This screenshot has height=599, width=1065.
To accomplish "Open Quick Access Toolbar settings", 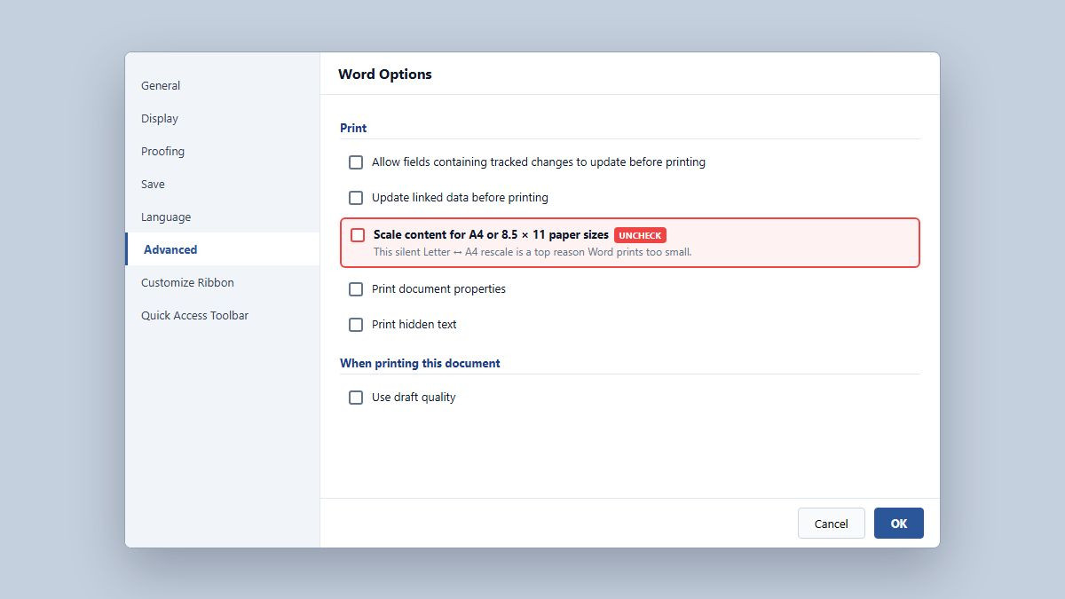I will click(222, 315).
